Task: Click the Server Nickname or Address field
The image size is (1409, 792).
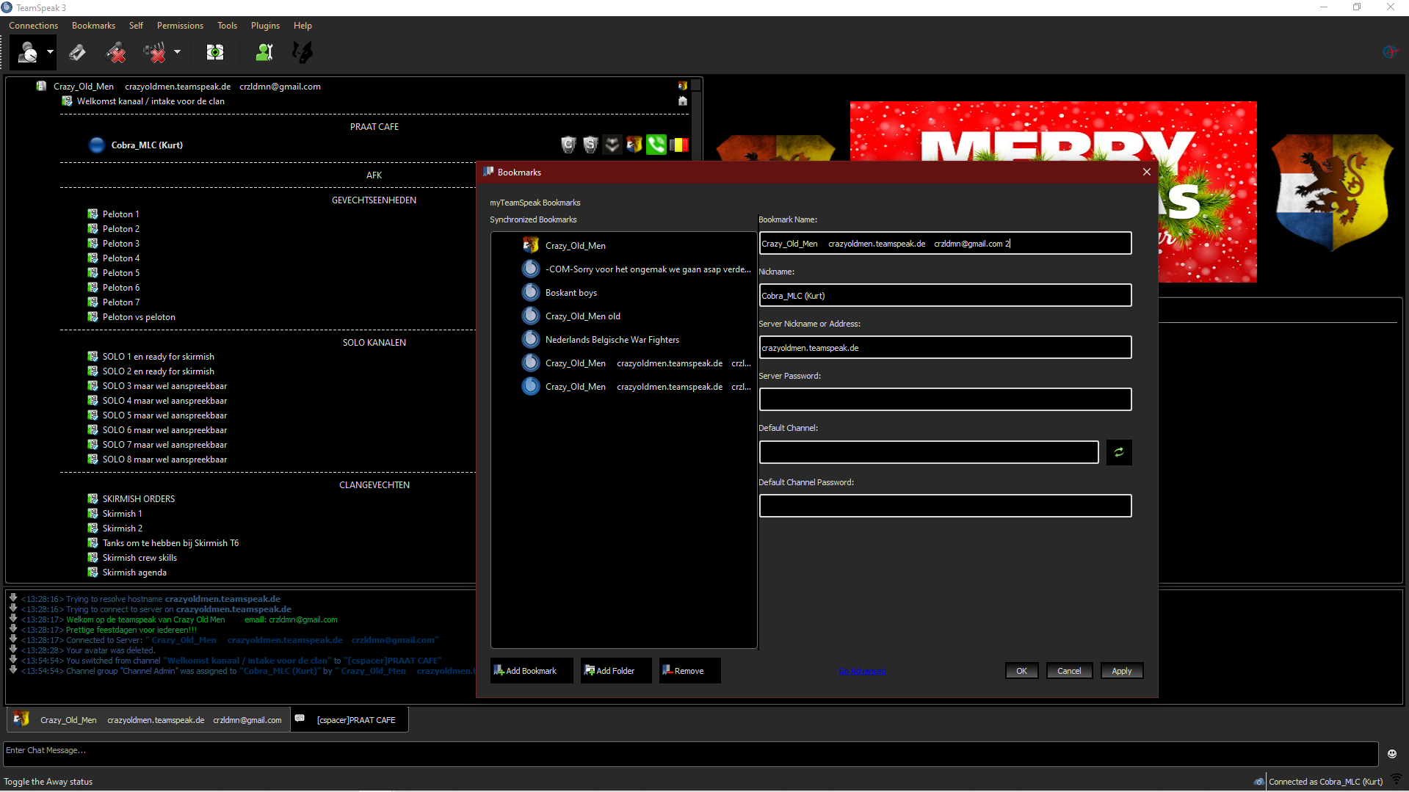Action: tap(945, 348)
